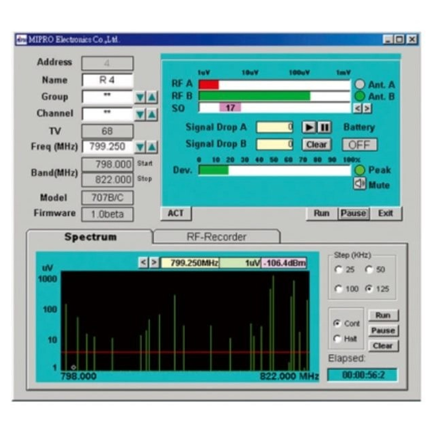
Task: Click the -106.4dBm readout
Action: (284, 263)
